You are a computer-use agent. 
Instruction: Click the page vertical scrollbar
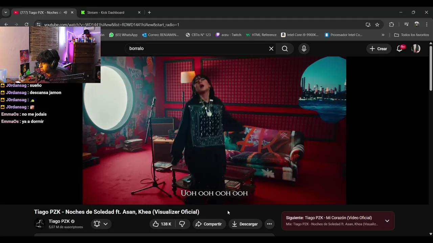(431, 67)
